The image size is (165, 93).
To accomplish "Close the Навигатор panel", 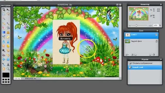I will click(161, 4).
